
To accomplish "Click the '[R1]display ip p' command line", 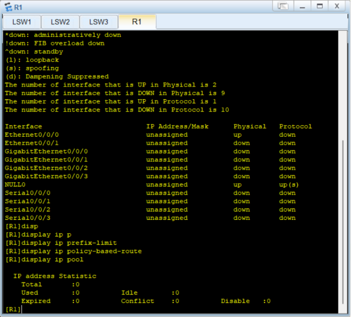I will [38, 234].
